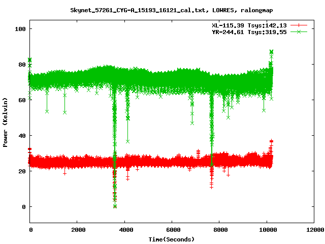Click the 40 tick label on y-axis

tap(21, 136)
